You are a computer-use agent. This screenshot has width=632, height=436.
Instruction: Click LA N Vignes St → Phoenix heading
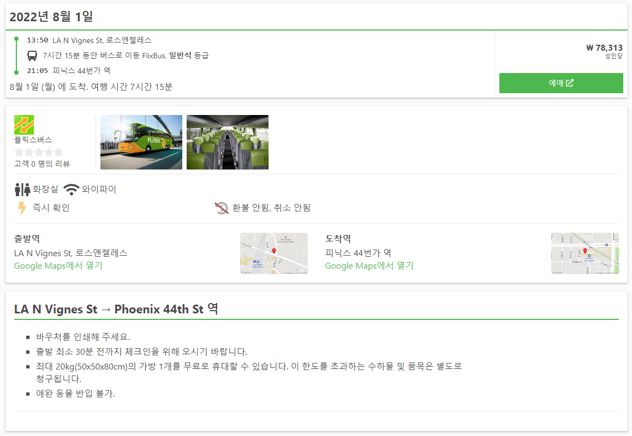point(116,309)
